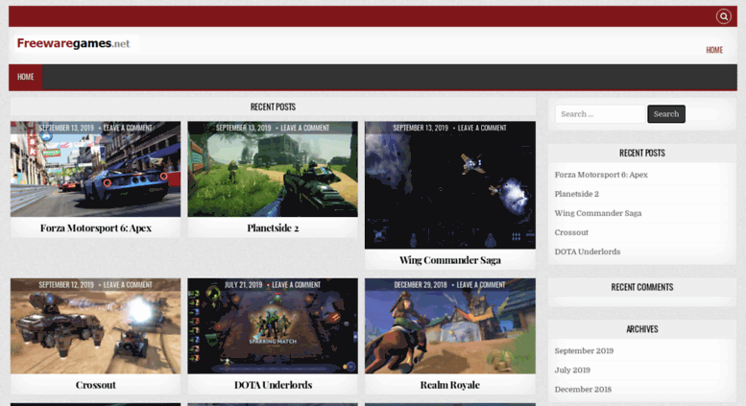Click the Recent Posts heading above post grid
Viewport: 746px width, 406px height.
(273, 107)
